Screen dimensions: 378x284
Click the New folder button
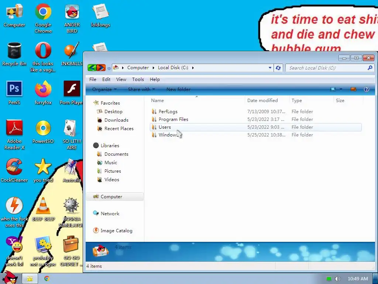coord(178,89)
